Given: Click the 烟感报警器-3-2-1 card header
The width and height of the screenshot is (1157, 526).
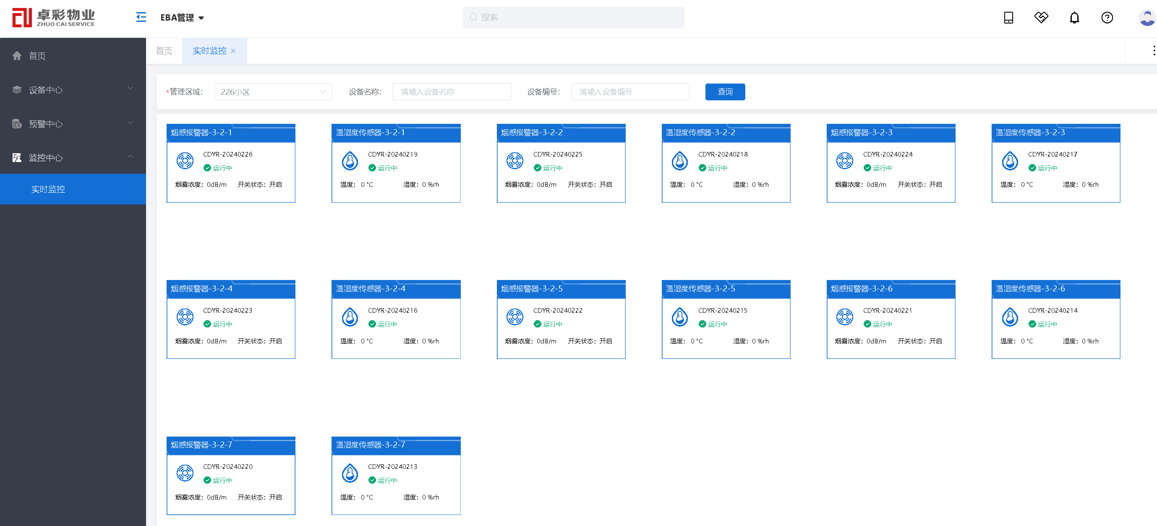Looking at the screenshot, I should coord(231,133).
